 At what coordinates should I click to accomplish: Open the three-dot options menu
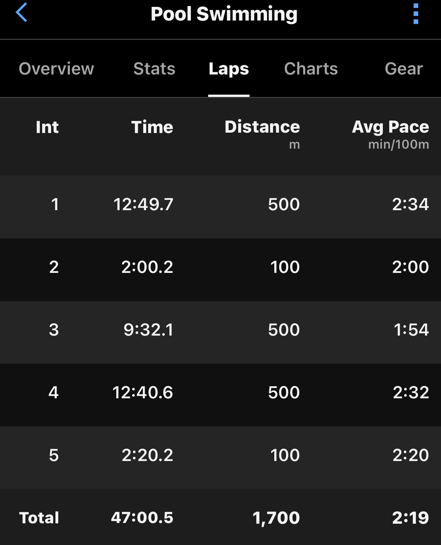coord(416,14)
